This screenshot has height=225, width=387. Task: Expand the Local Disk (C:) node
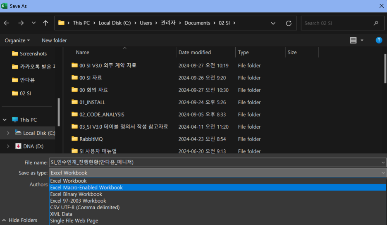point(8,133)
